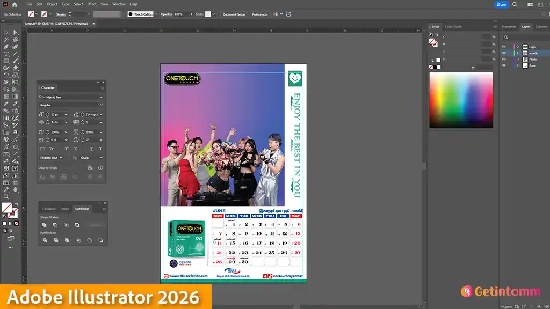This screenshot has height=309, width=550.
Task: Toggle Small Caps in Character panel
Action: [52, 149]
